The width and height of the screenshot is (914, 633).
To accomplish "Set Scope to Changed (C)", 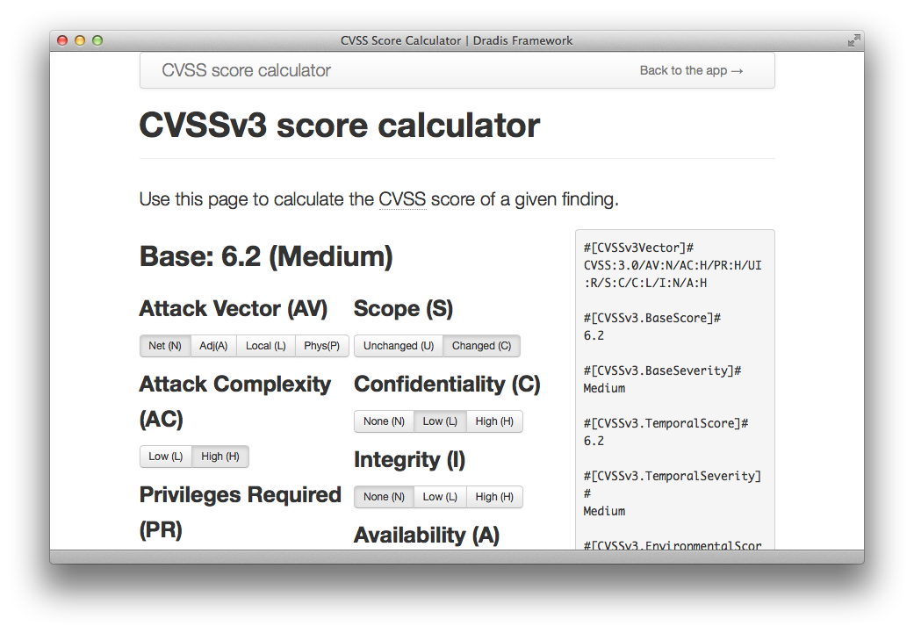I will click(481, 345).
